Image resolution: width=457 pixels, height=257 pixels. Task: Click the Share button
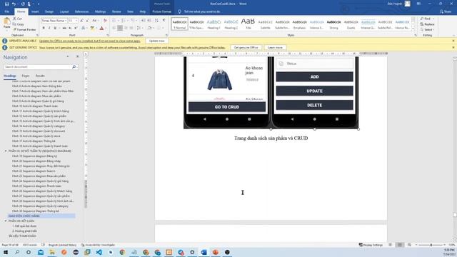tap(446, 11)
